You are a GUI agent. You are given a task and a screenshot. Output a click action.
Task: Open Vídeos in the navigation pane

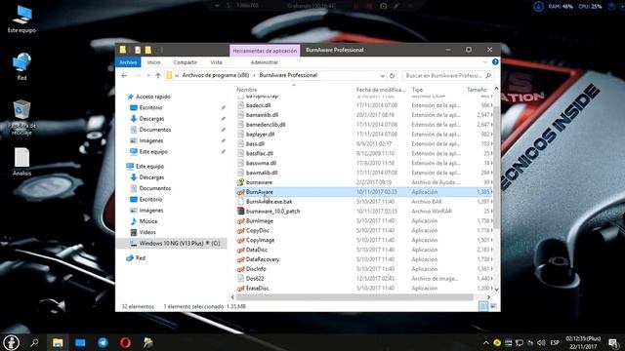(x=147, y=232)
